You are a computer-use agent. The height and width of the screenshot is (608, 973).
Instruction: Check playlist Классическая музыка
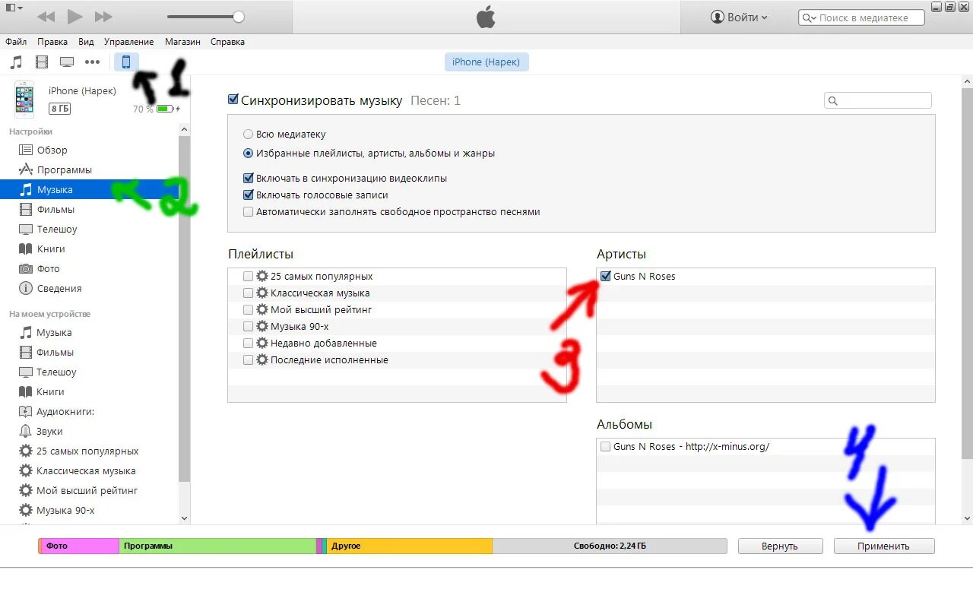[248, 293]
